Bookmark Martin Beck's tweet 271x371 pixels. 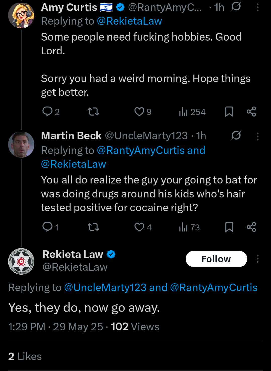point(229,227)
